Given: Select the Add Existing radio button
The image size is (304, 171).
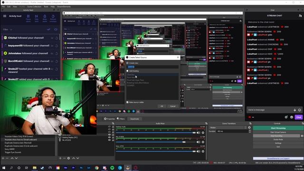Looking at the screenshot, I should coord(127,71).
